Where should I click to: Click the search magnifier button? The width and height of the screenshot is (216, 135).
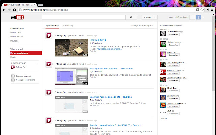point(131,17)
